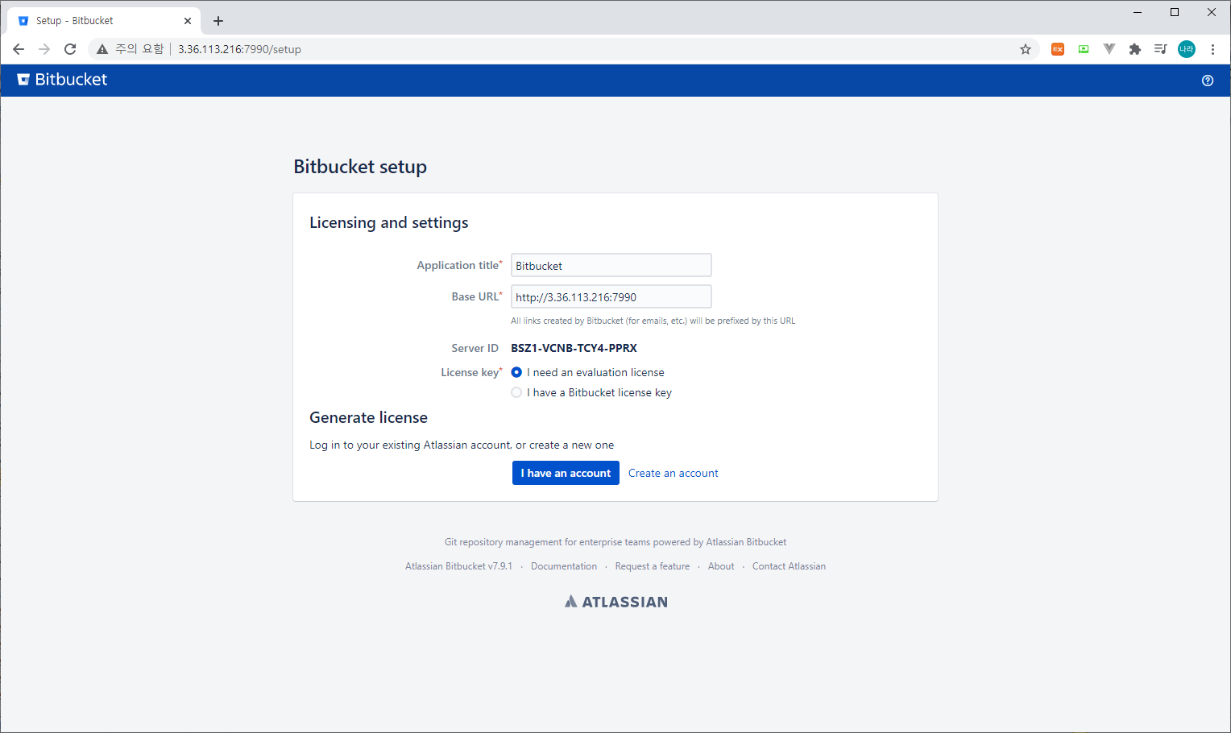
Task: Reload the page with refresh icon
Action: pyautogui.click(x=70, y=49)
